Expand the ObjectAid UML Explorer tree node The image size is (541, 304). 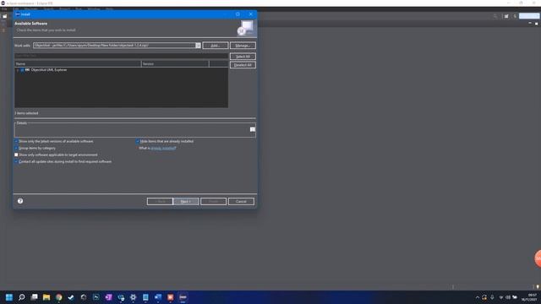point(18,70)
